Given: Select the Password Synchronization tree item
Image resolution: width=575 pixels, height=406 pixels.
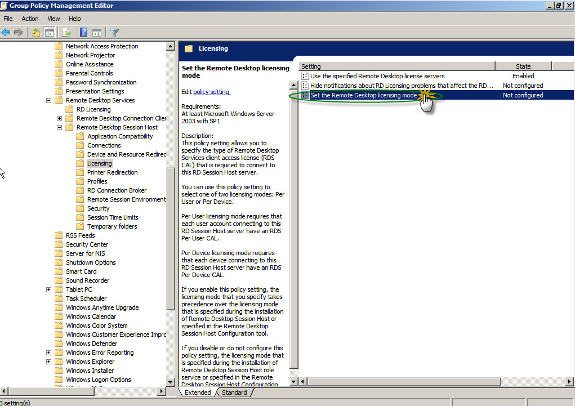Looking at the screenshot, I should tap(101, 82).
